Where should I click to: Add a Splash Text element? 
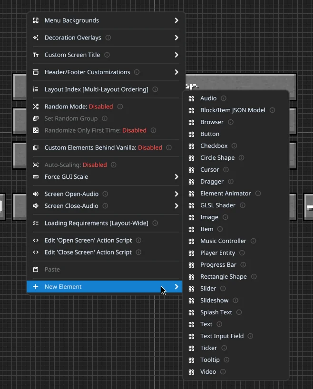236,312
